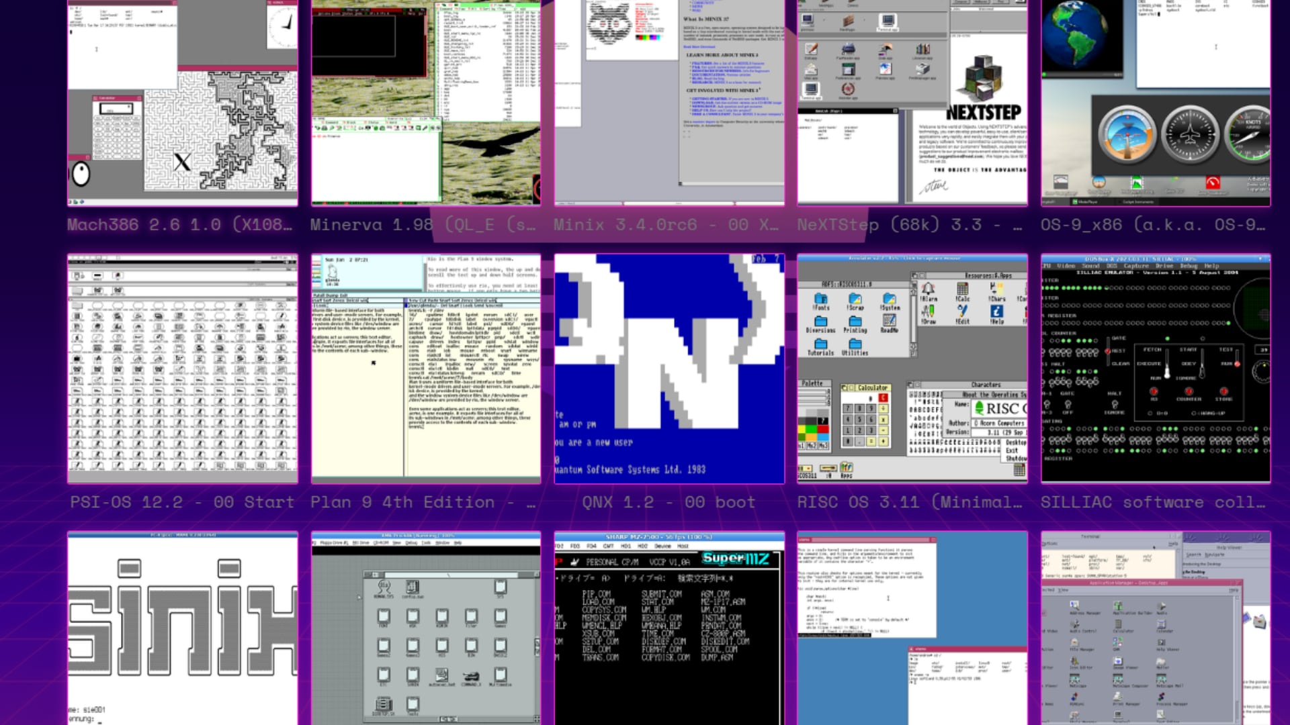Image resolution: width=1290 pixels, height=725 pixels.
Task: Open the Minerva 1.98 screenshot thumbnail
Action: [426, 102]
